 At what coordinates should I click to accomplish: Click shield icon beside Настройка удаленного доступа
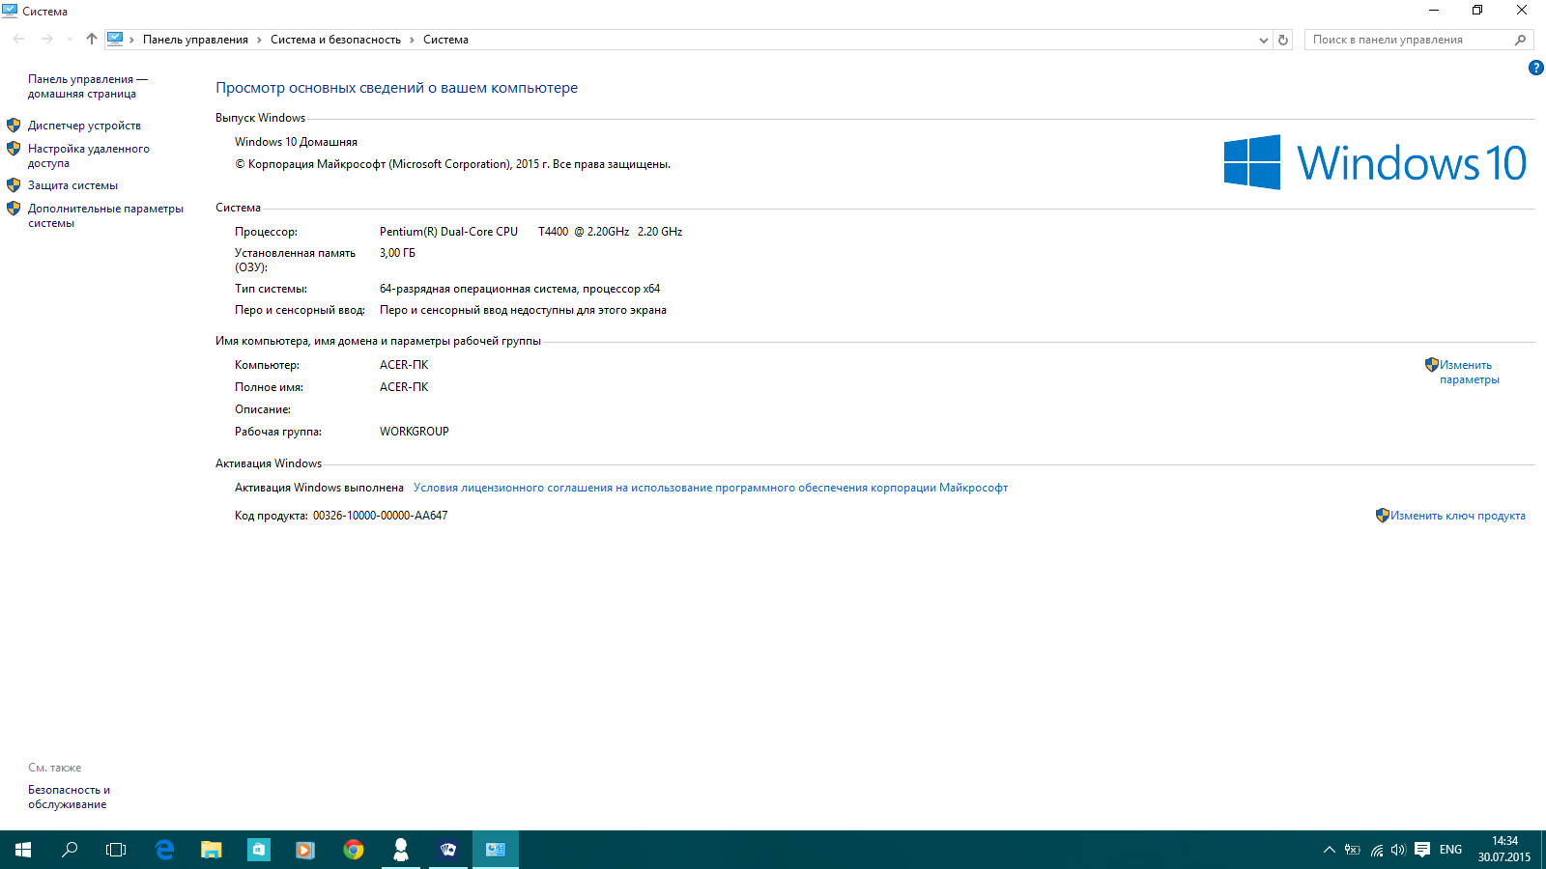click(14, 149)
